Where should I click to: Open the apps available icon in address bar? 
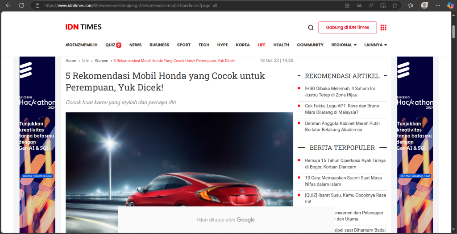347,5
